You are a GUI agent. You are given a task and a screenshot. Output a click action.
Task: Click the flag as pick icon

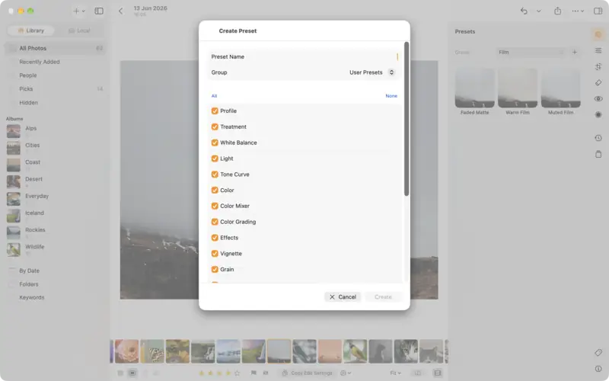coord(253,373)
